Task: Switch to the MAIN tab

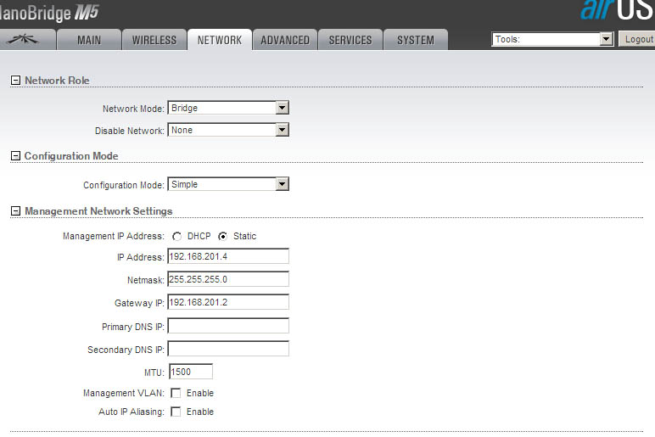Action: (x=89, y=40)
